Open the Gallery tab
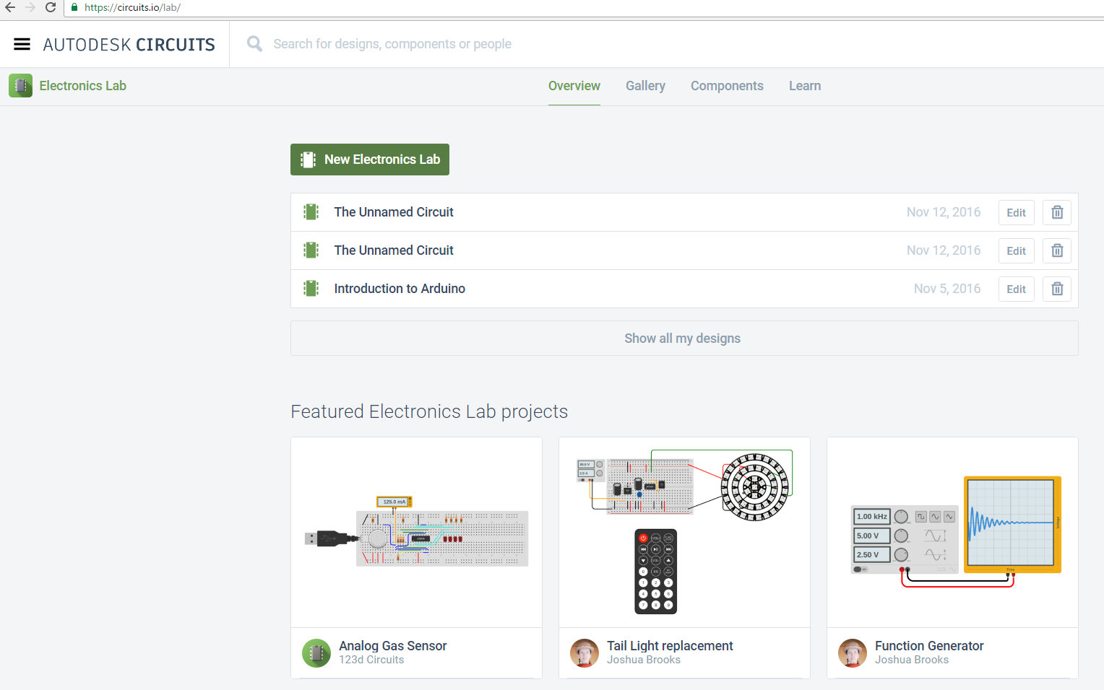Viewport: 1104px width, 690px height. click(x=645, y=86)
